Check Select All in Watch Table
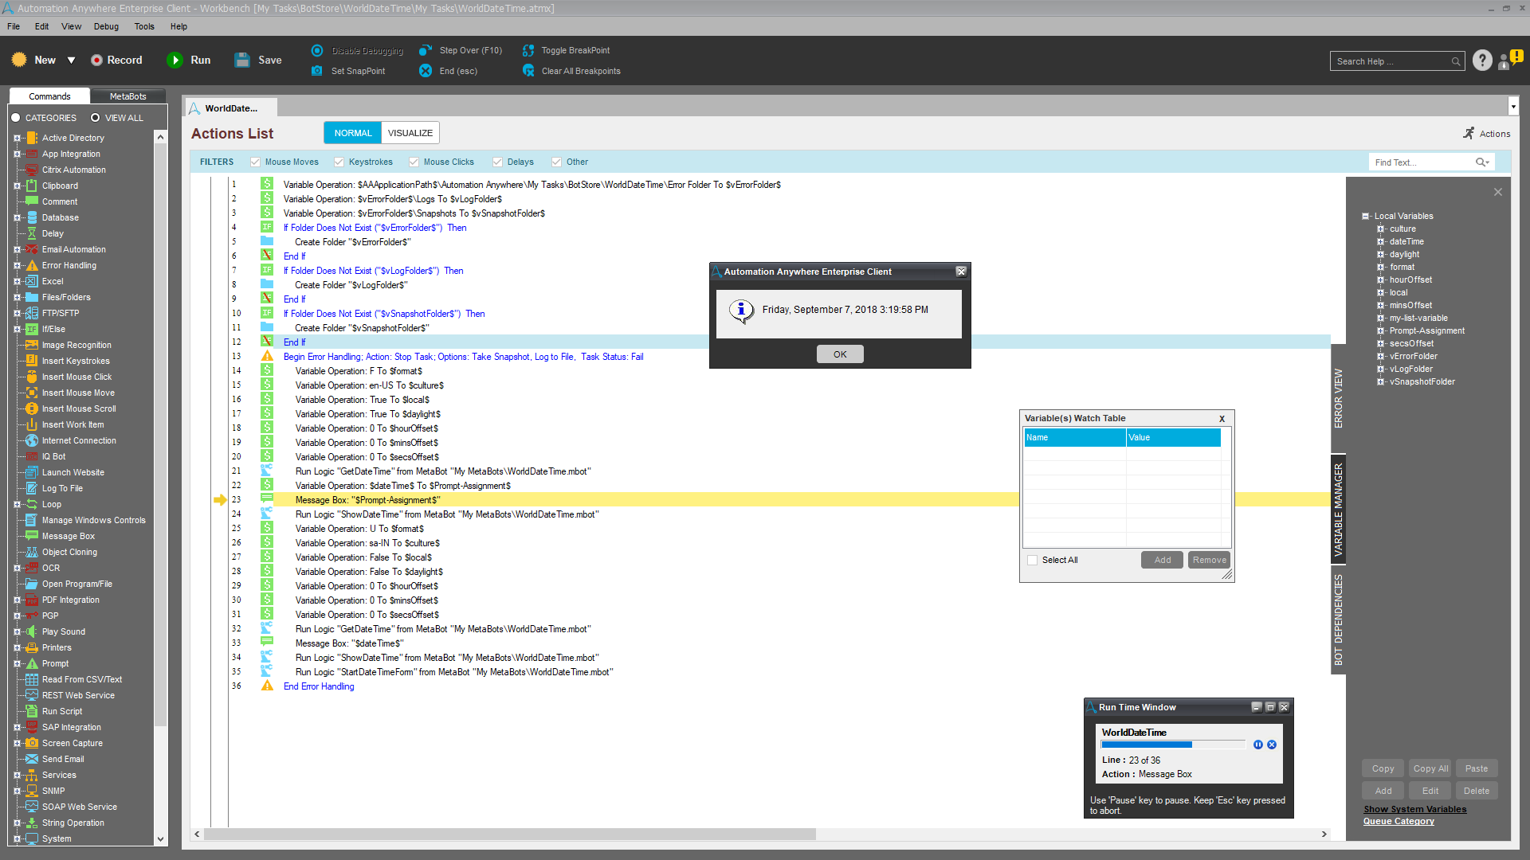 click(x=1033, y=561)
